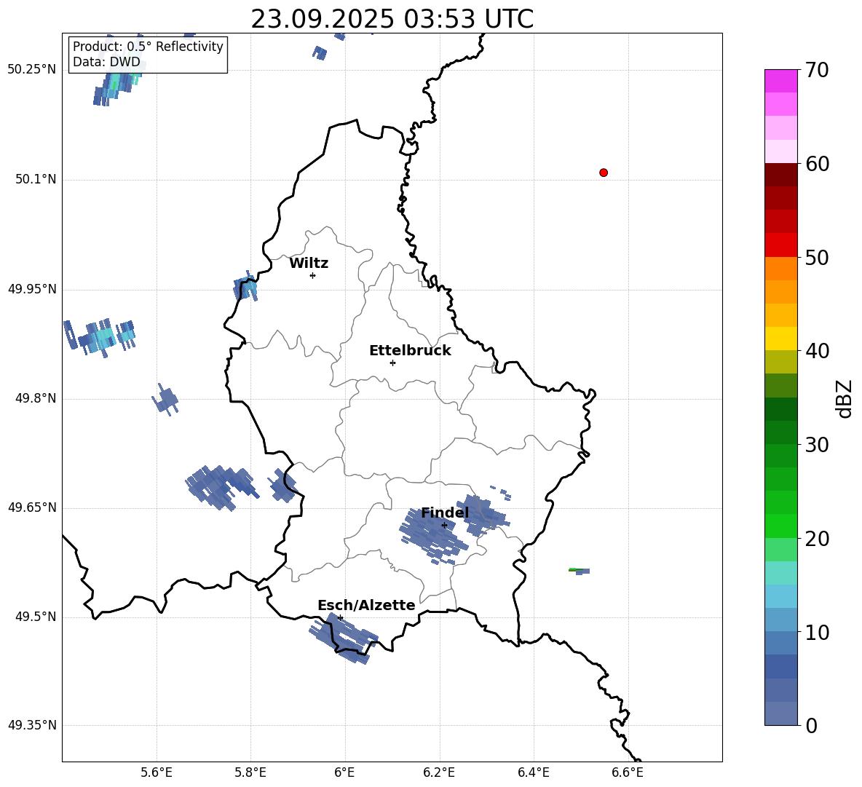
Task: Click the Wiltz city label
Action: coord(309,264)
